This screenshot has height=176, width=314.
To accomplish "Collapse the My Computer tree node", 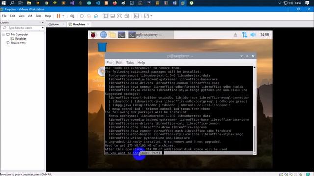I will [x=3, y=35].
